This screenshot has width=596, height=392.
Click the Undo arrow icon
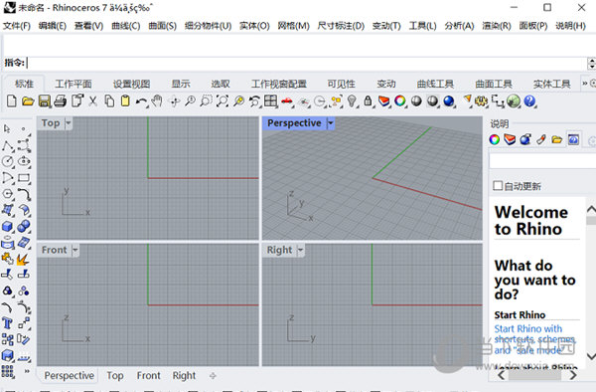pyautogui.click(x=142, y=101)
